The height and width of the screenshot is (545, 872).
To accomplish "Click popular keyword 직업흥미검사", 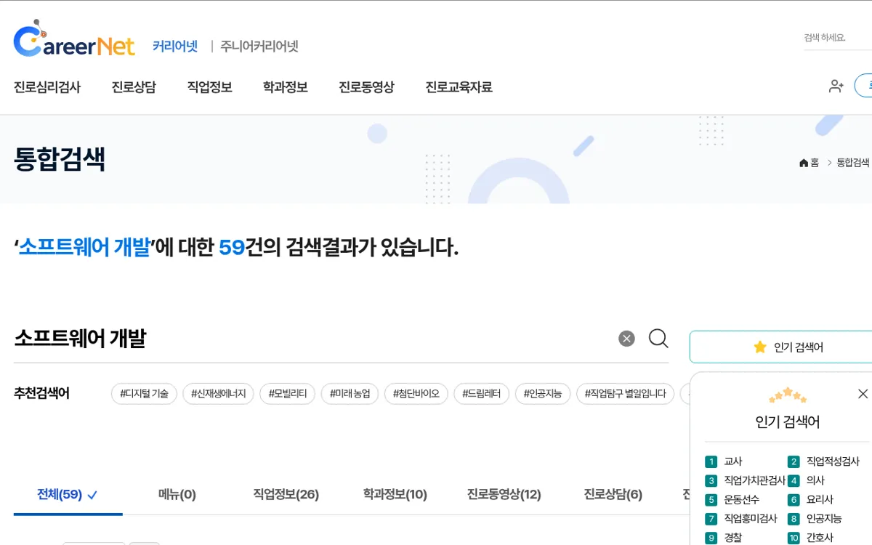I will (751, 518).
